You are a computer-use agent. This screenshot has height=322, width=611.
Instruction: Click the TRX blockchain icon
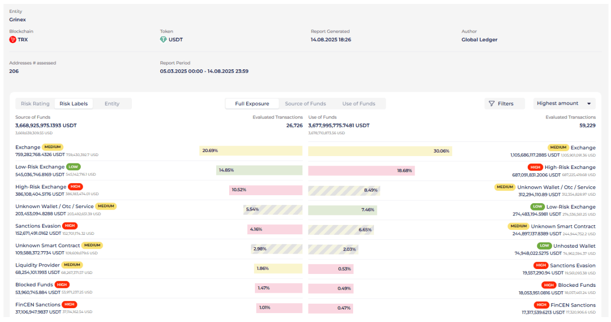click(x=13, y=40)
